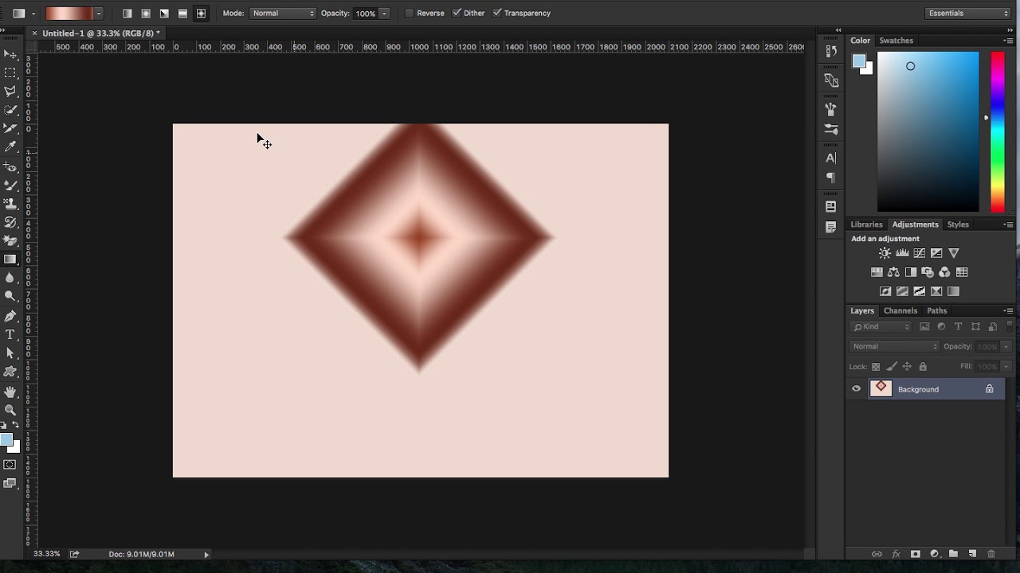Add a Levels adjustment
The image size is (1020, 573).
pos(902,253)
